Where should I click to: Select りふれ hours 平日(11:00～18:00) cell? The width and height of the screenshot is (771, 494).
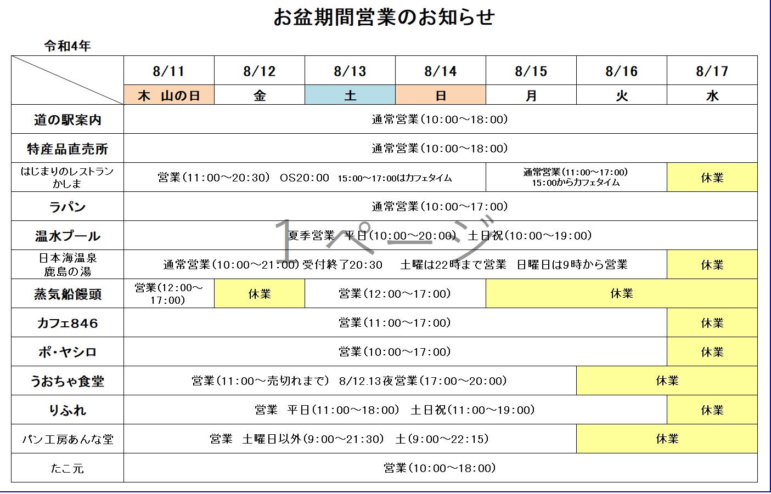point(396,410)
